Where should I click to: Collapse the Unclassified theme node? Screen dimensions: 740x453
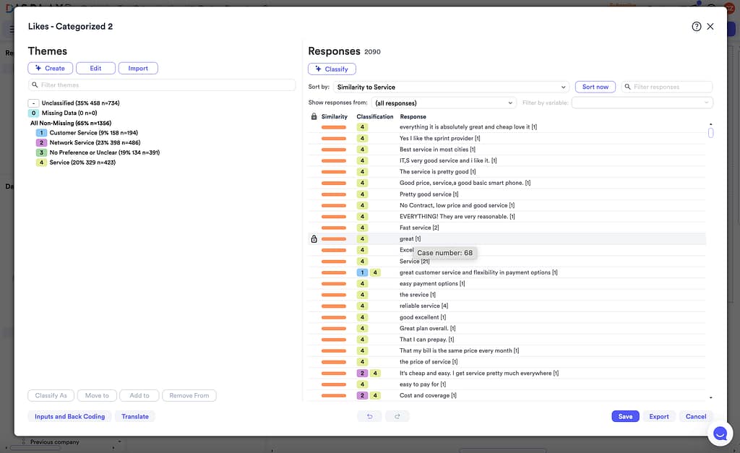[33, 103]
